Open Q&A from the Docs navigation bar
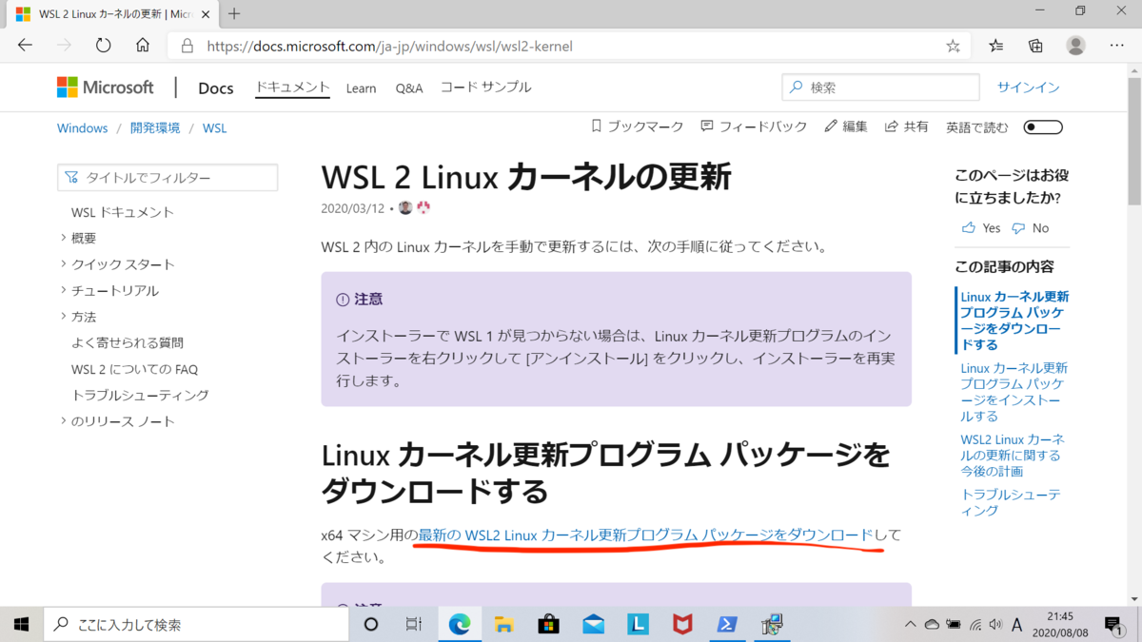Image resolution: width=1142 pixels, height=642 pixels. (408, 88)
